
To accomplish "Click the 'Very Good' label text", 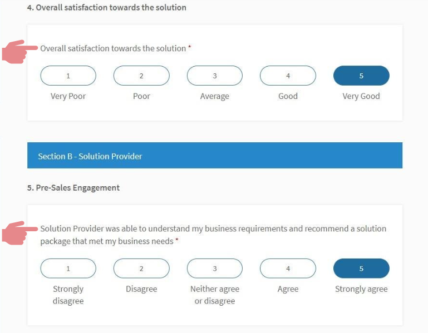I will click(x=361, y=96).
